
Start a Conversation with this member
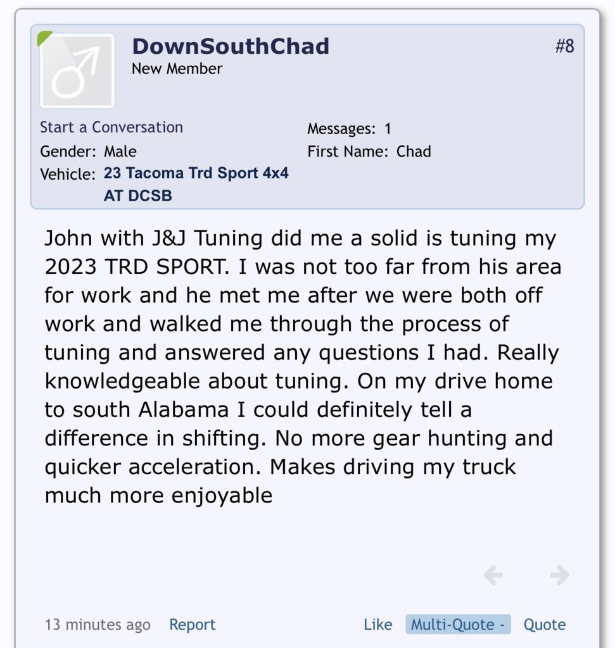click(111, 127)
